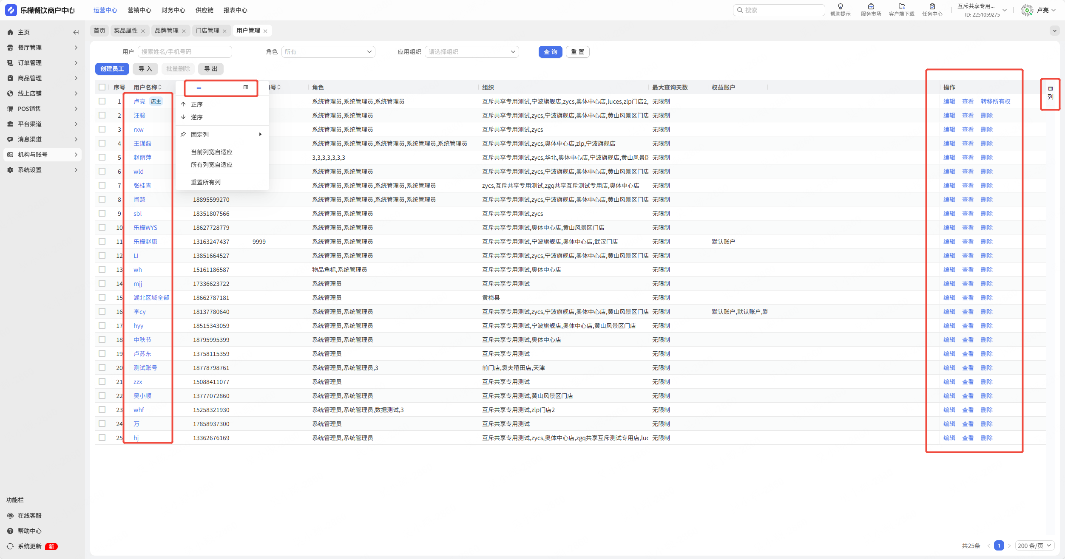
Task: Toggle the select-all header checkbox
Action: click(x=102, y=87)
